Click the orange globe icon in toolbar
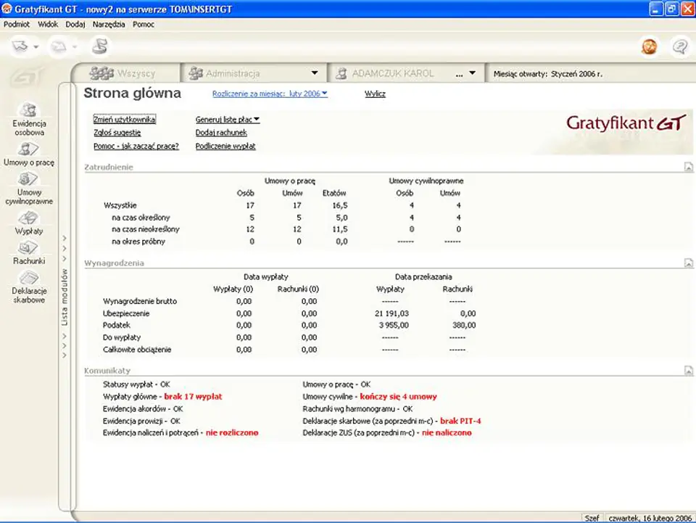The height and width of the screenshot is (523, 696). coord(649,46)
